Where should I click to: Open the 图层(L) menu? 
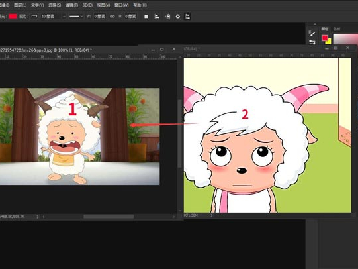[20, 5]
